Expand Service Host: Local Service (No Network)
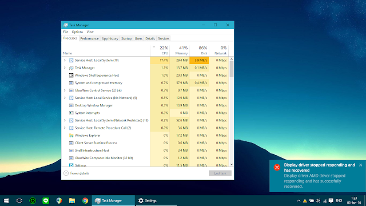This screenshot has height=206, width=366. (65, 98)
